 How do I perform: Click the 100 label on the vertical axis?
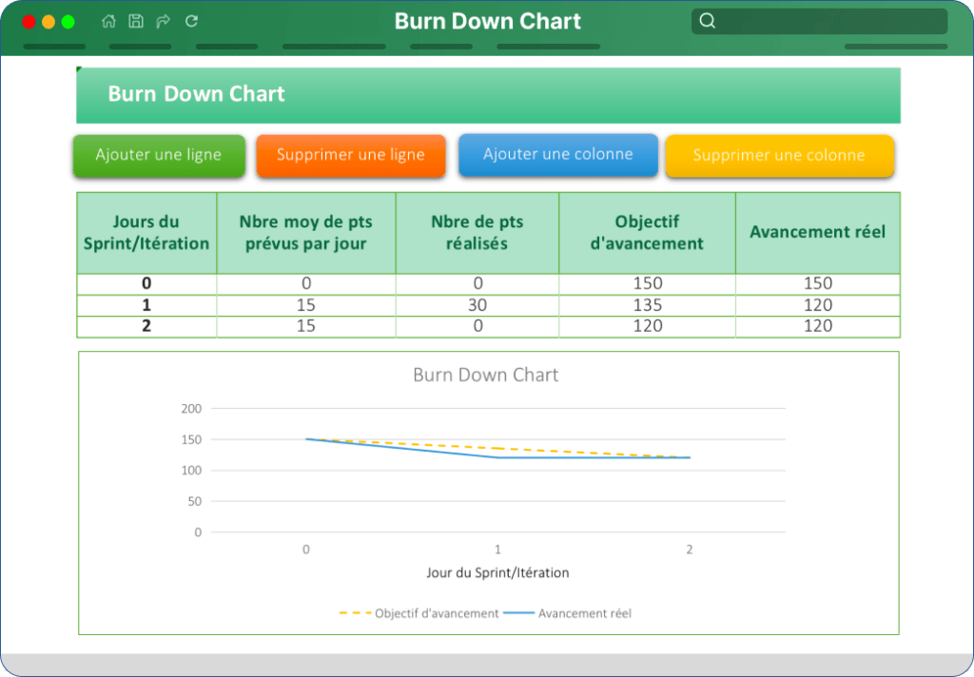[191, 471]
